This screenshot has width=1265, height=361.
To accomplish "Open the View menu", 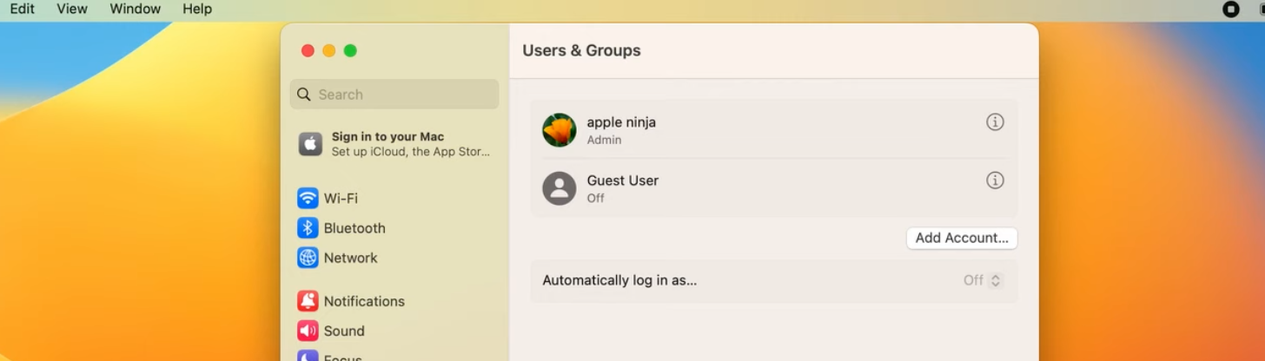I will tap(72, 9).
